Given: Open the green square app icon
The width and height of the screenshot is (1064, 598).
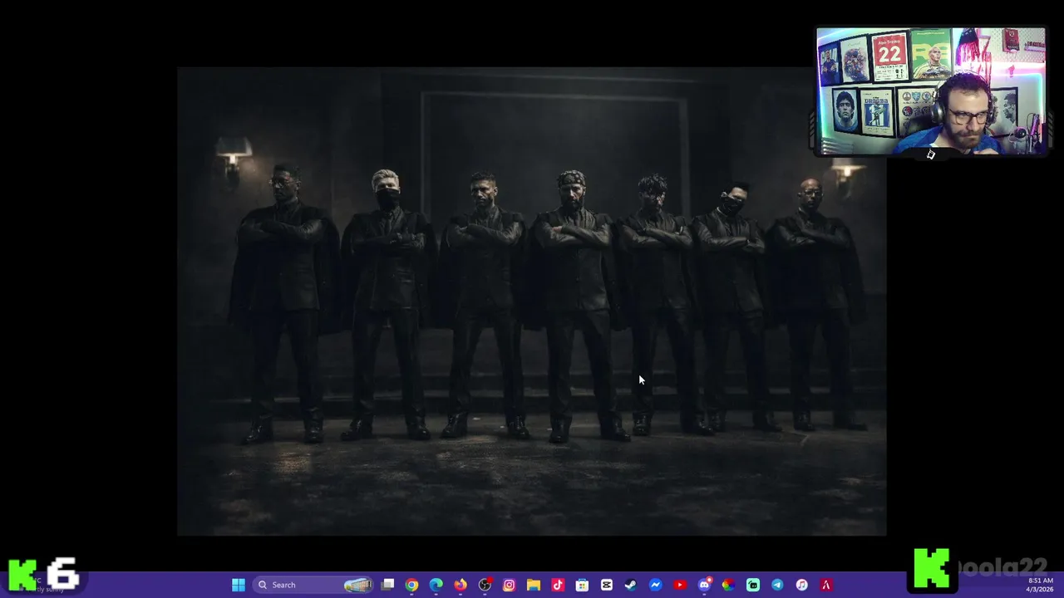Looking at the screenshot, I should [753, 585].
